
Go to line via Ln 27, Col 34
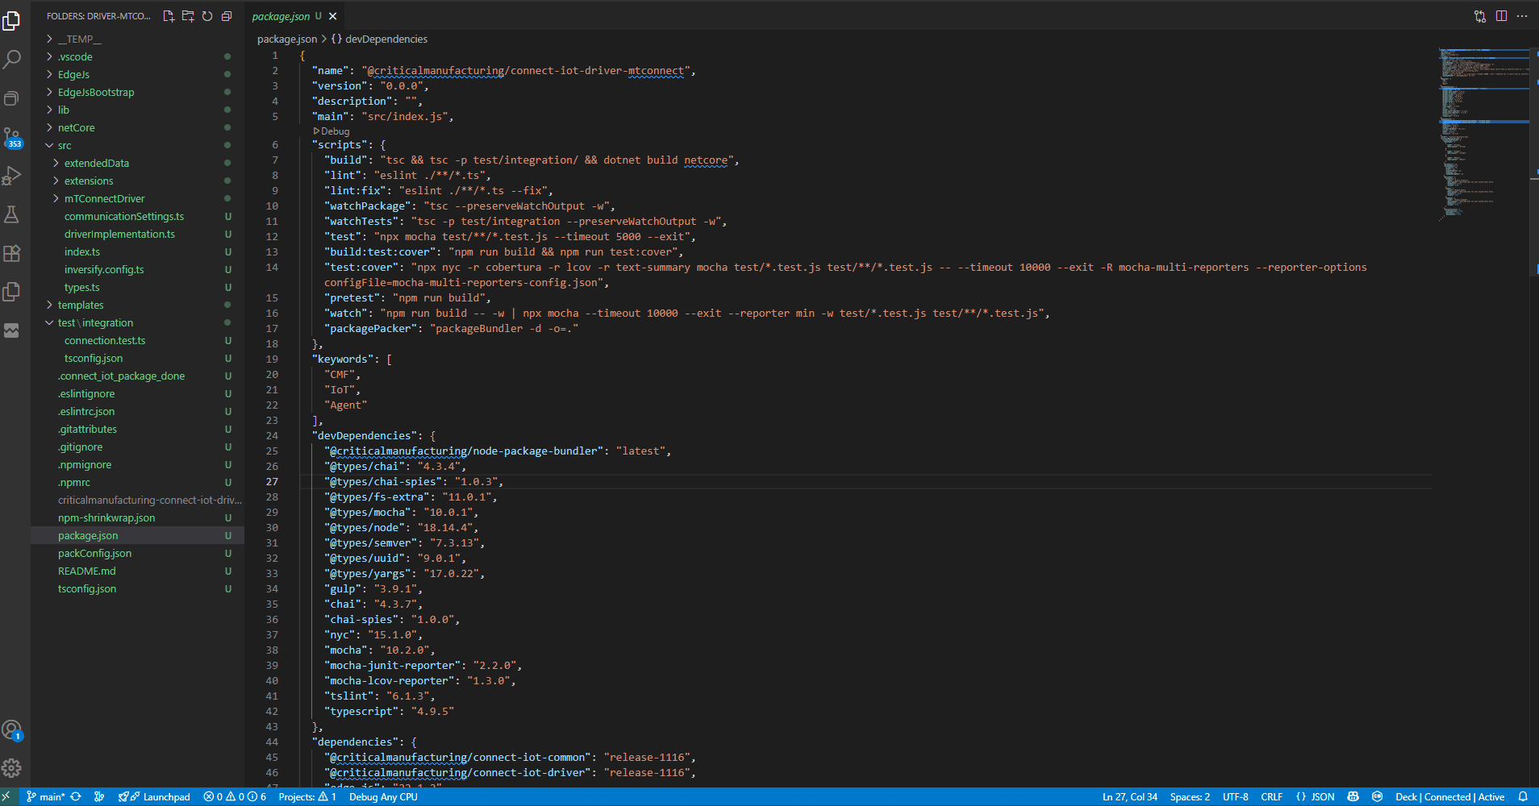(1129, 796)
